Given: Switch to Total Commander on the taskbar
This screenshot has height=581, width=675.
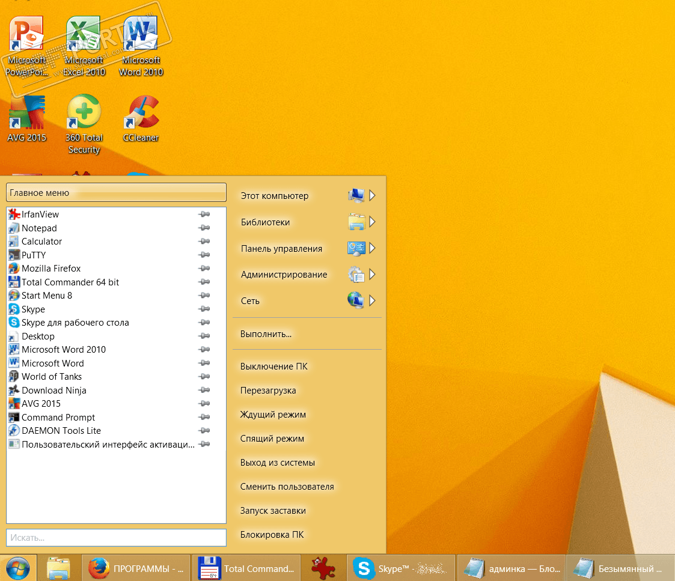Looking at the screenshot, I should [246, 568].
